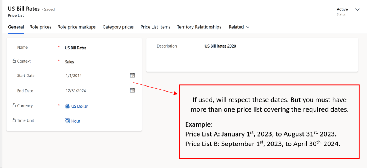
Task: Open the Start Date calendar picker
Action: [x=132, y=75]
